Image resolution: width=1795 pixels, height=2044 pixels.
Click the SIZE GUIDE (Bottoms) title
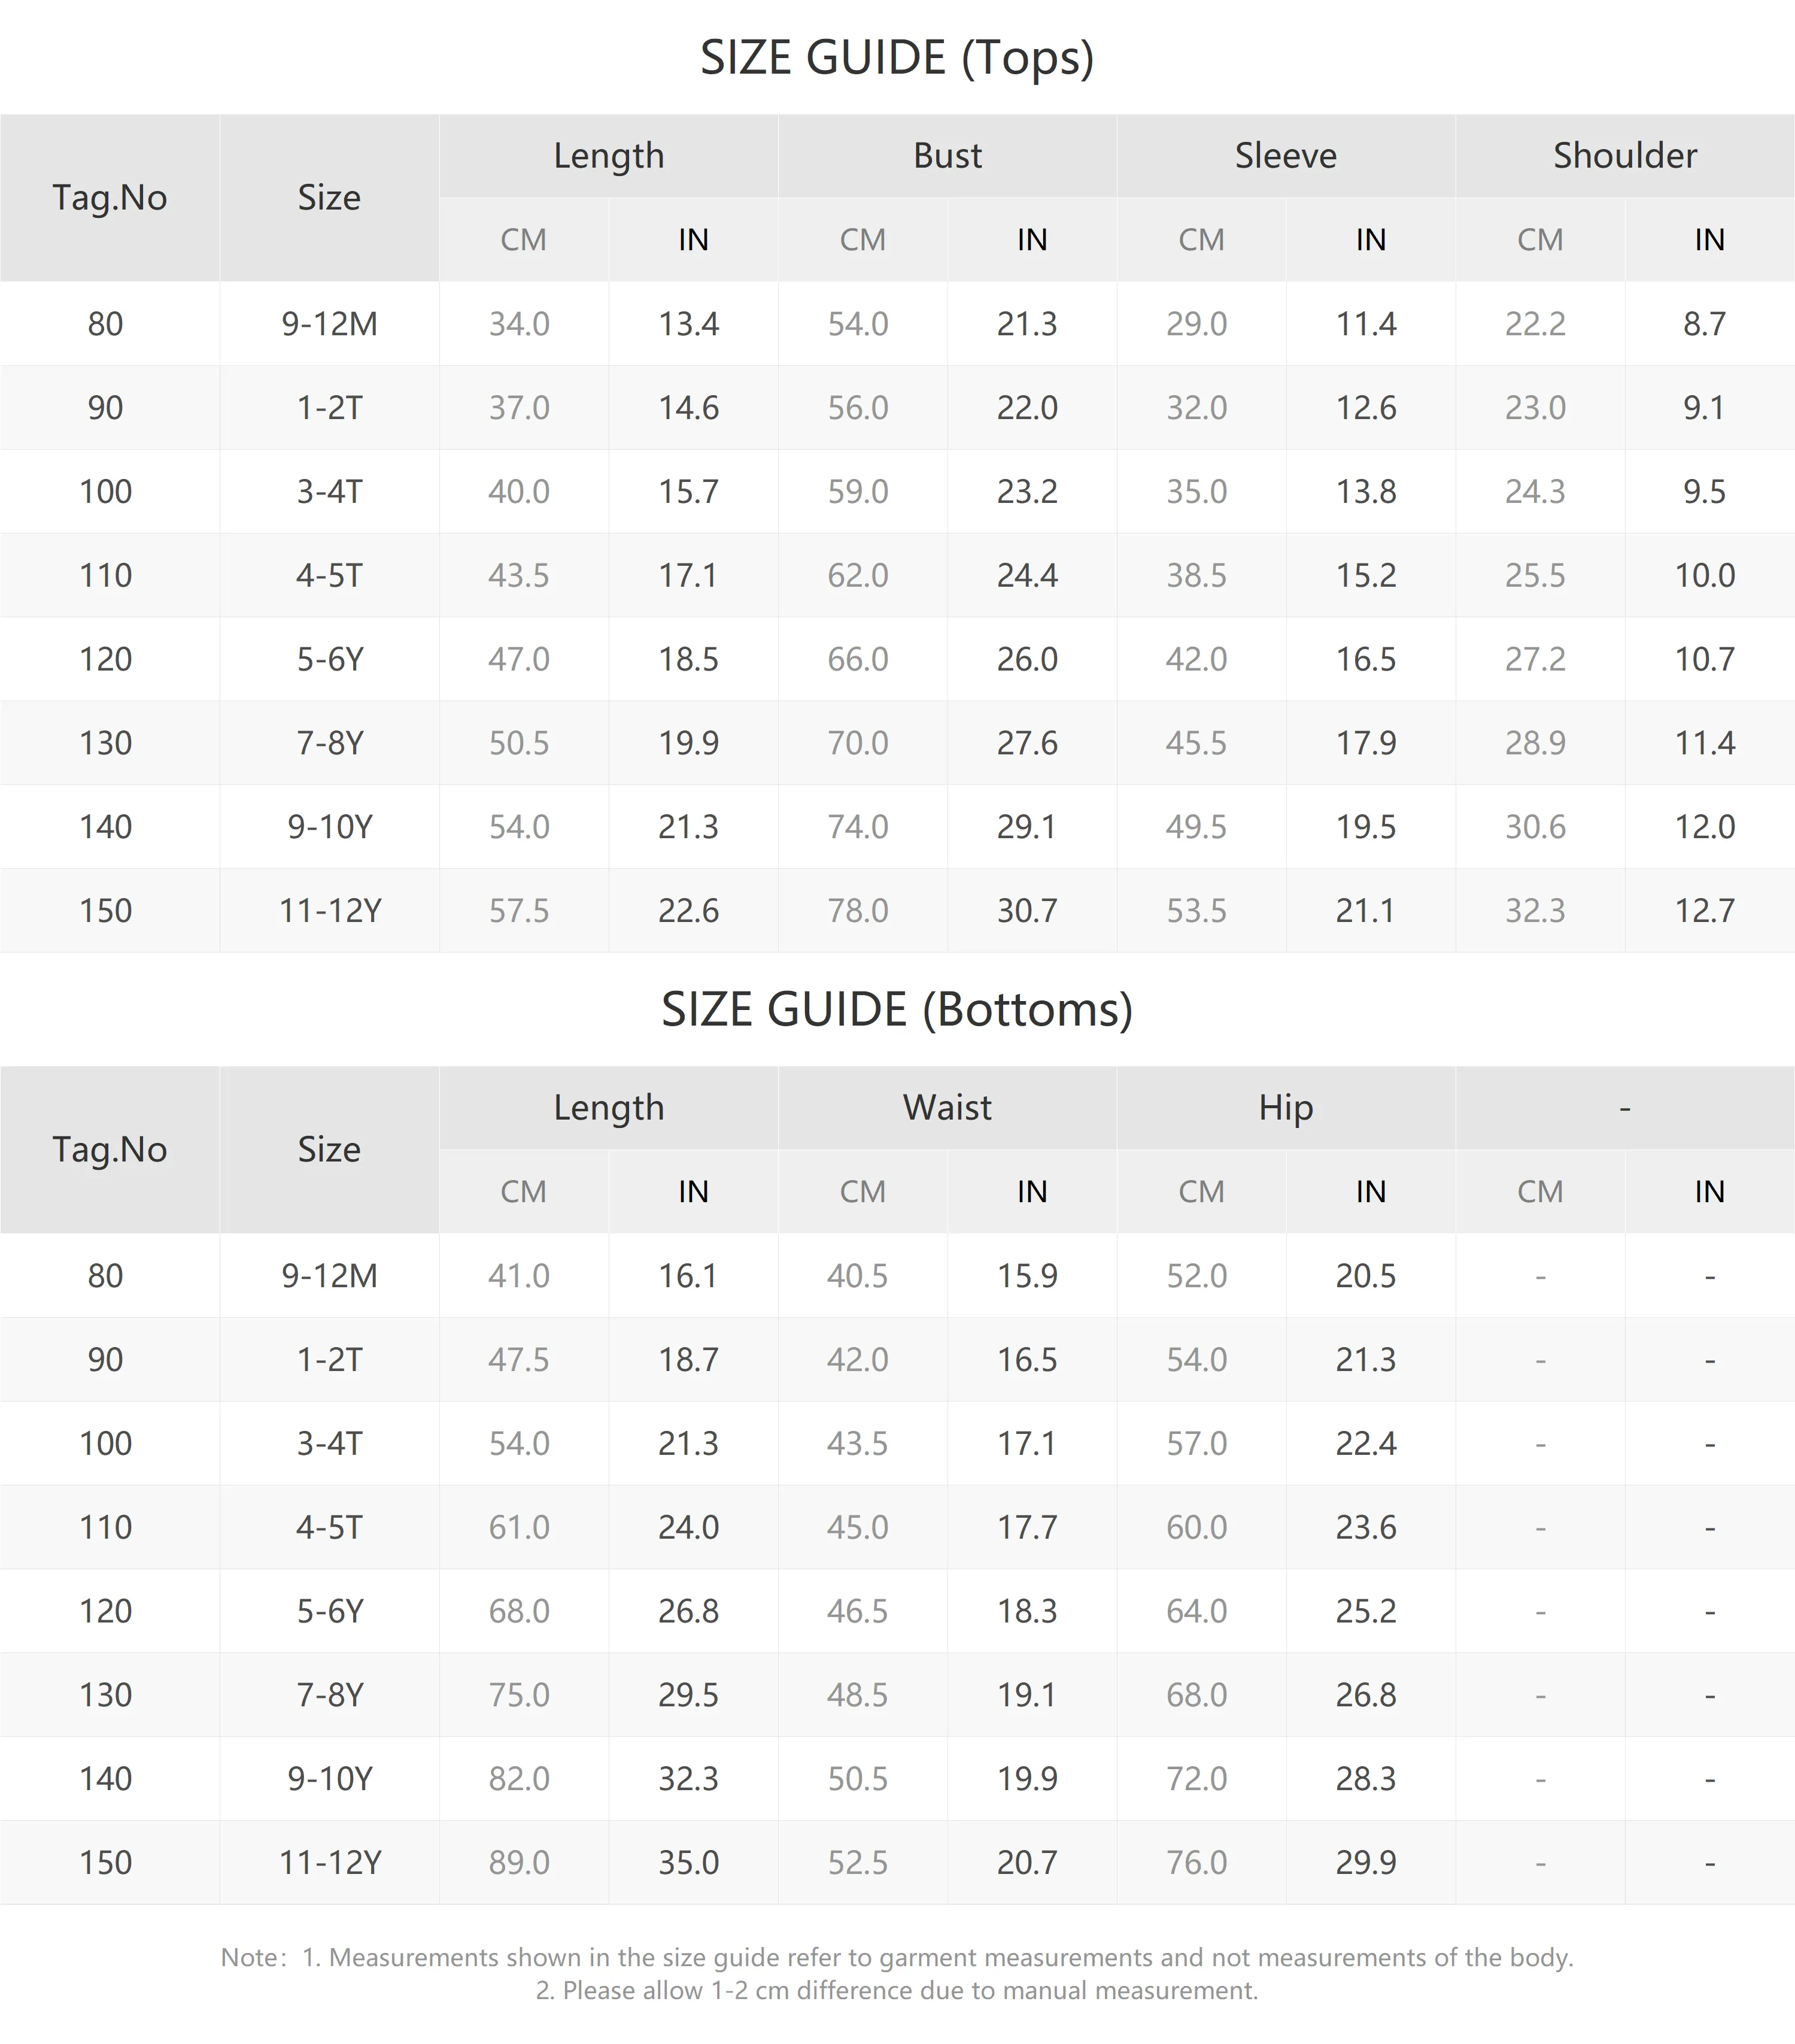tap(897, 1010)
